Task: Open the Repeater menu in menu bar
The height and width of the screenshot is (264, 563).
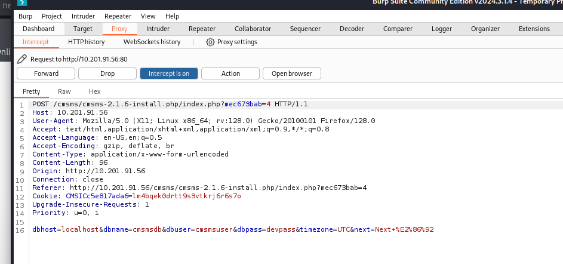Action: [118, 16]
